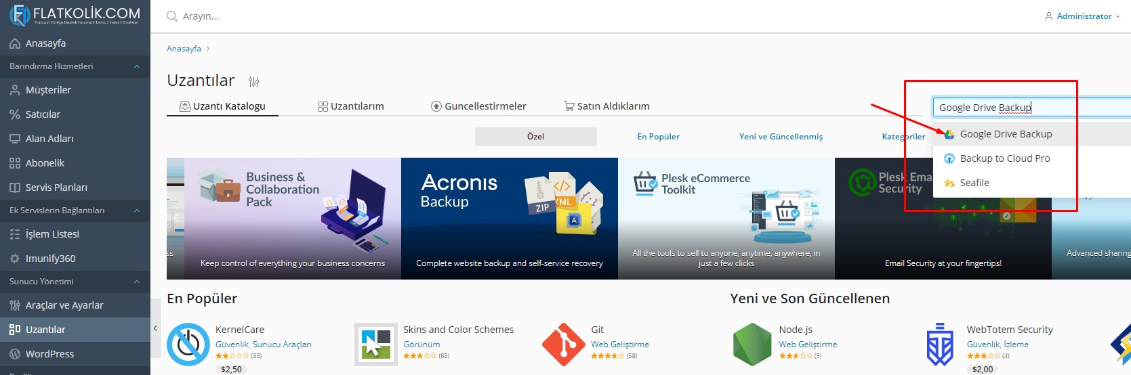Screen dimensions: 1131x375
Task: Click the Node.js hexagon icon
Action: click(x=752, y=345)
